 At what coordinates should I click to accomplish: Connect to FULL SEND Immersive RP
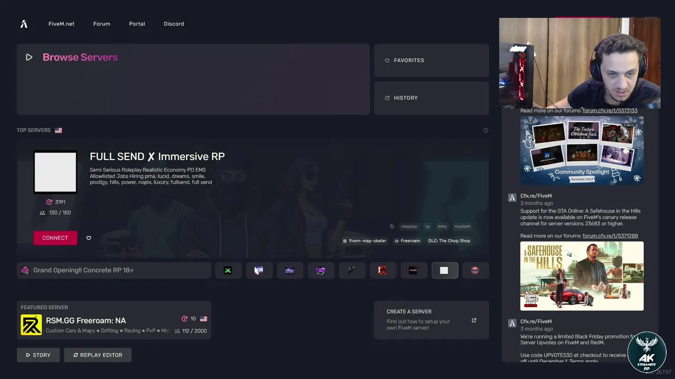[55, 238]
